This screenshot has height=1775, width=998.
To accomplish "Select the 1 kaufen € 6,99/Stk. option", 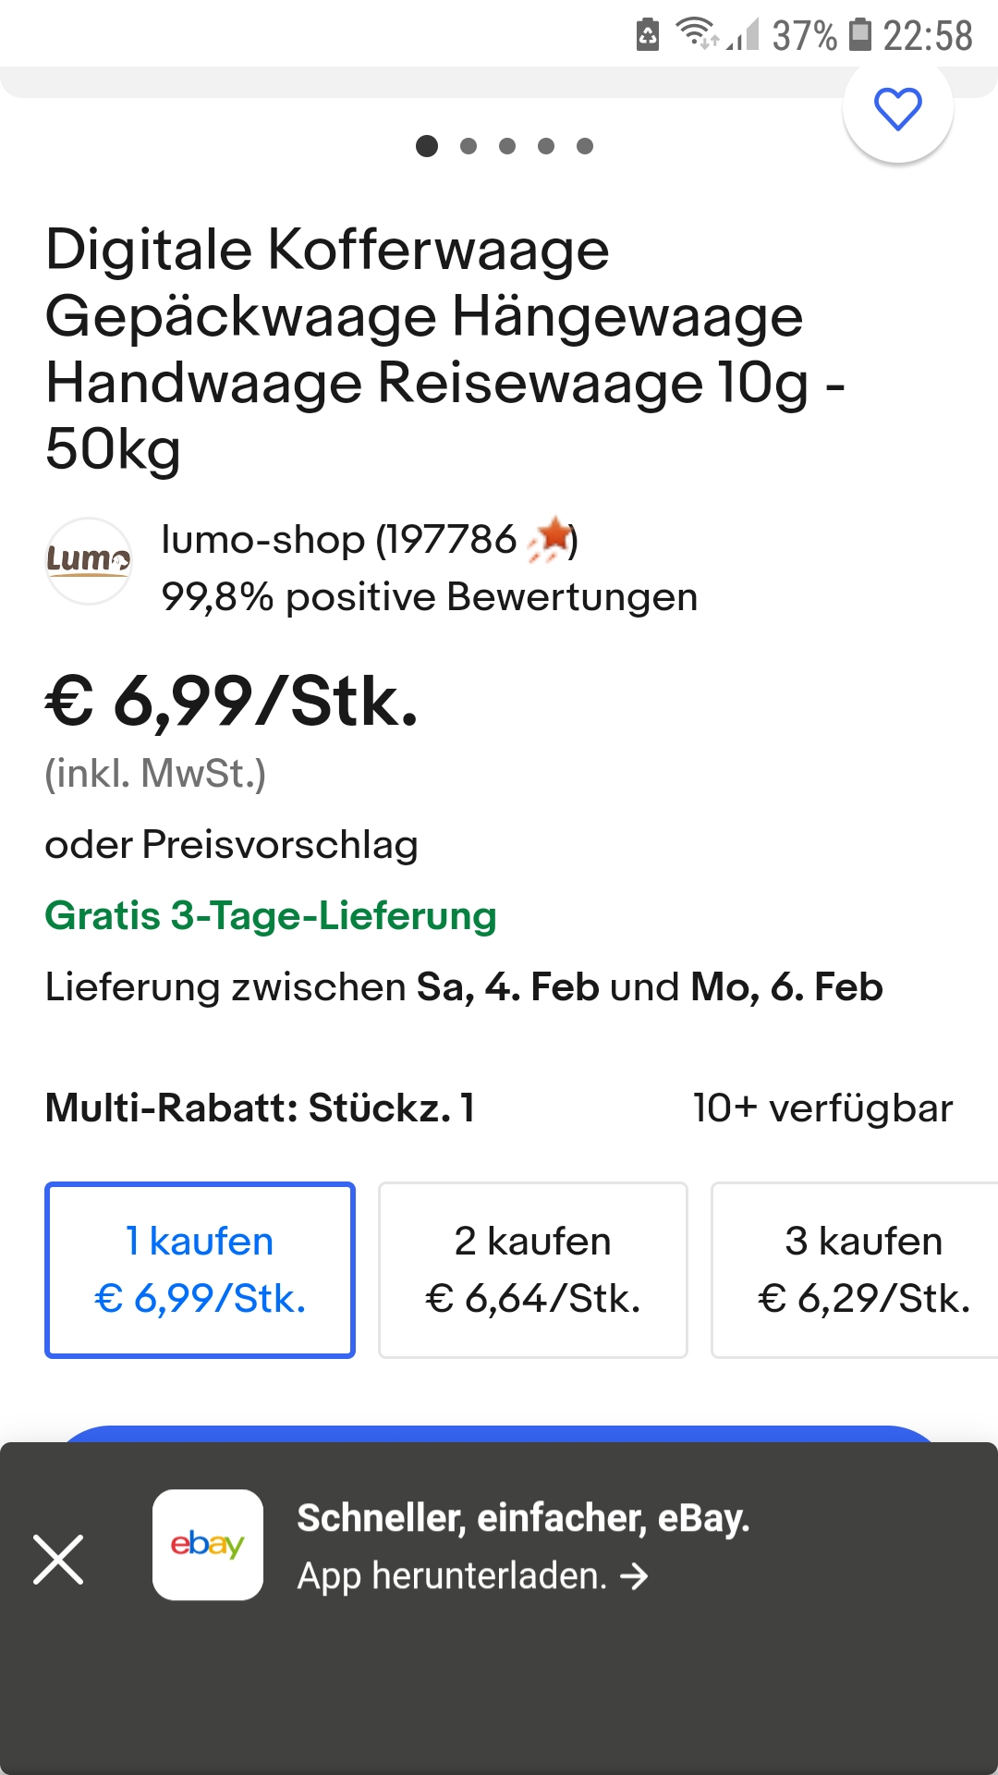I will [x=200, y=1269].
